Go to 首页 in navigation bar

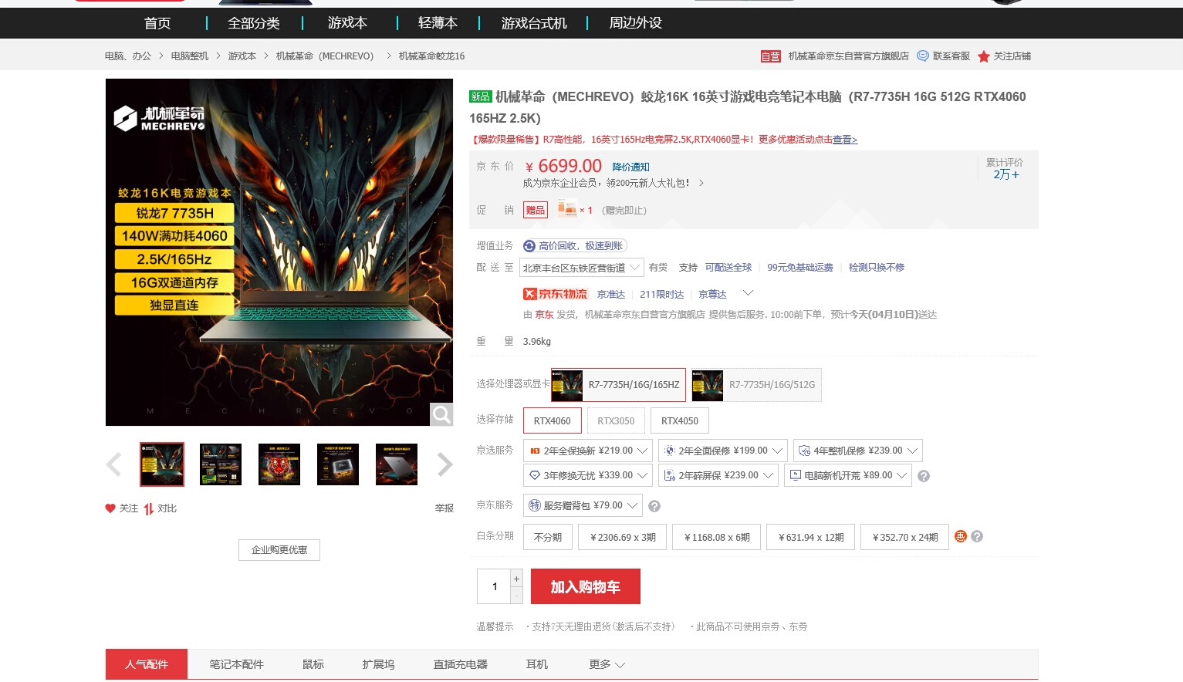157,23
